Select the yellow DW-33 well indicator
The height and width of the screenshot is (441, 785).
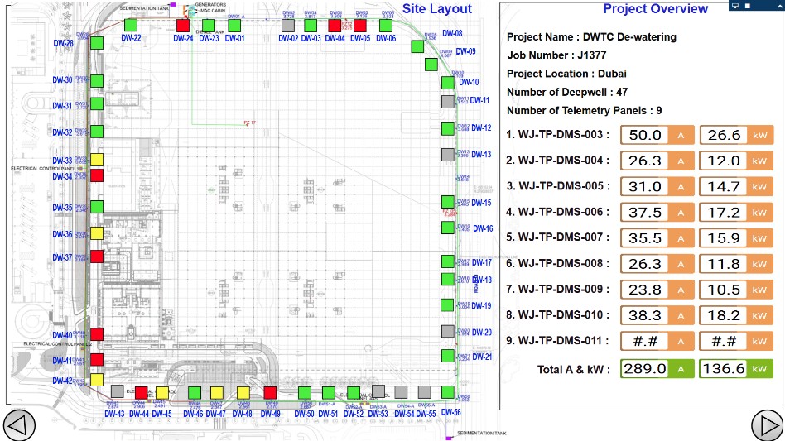(x=97, y=160)
